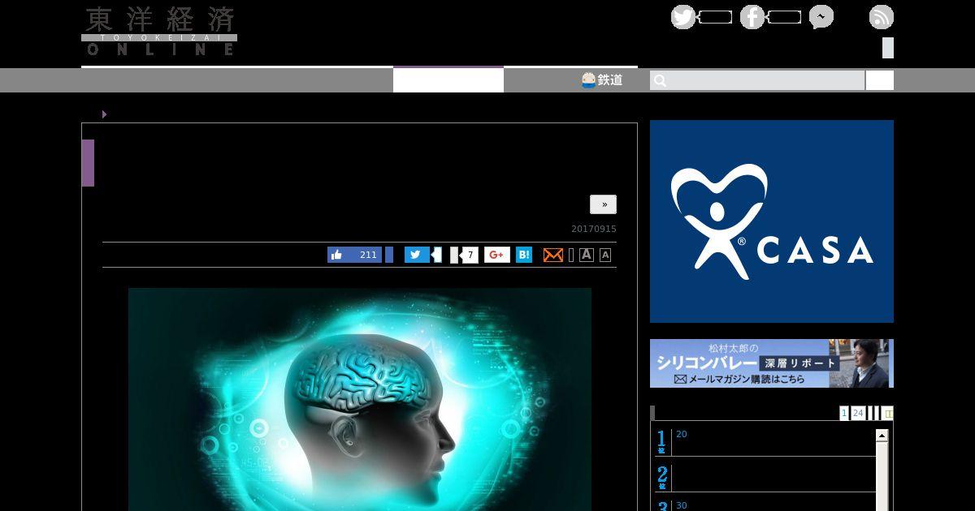
Task: Click the train icon on the 鉄道 tab
Action: 588,80
